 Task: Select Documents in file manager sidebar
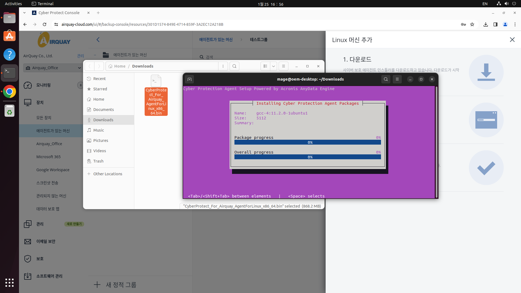pos(103,110)
